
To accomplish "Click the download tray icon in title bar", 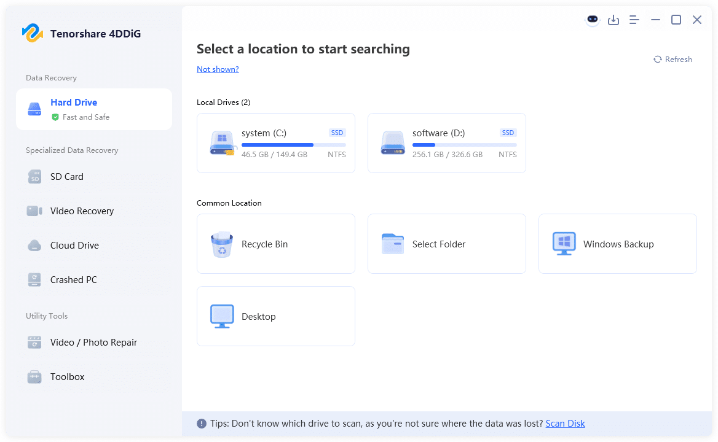I will [x=613, y=20].
